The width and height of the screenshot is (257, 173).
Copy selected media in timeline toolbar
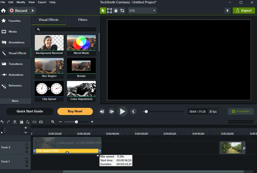pyautogui.click(x=22, y=122)
